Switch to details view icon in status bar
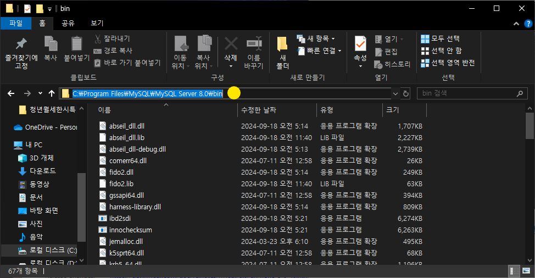The height and width of the screenshot is (278, 535). [x=512, y=271]
